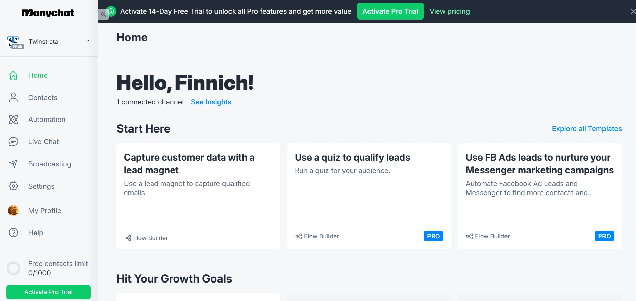636x301 pixels.
Task: Click the Live Chat speech bubble icon
Action: (13, 142)
